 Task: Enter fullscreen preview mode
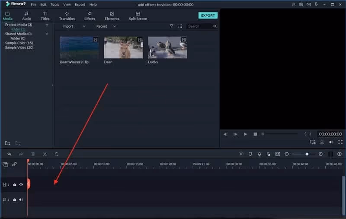coord(340,142)
